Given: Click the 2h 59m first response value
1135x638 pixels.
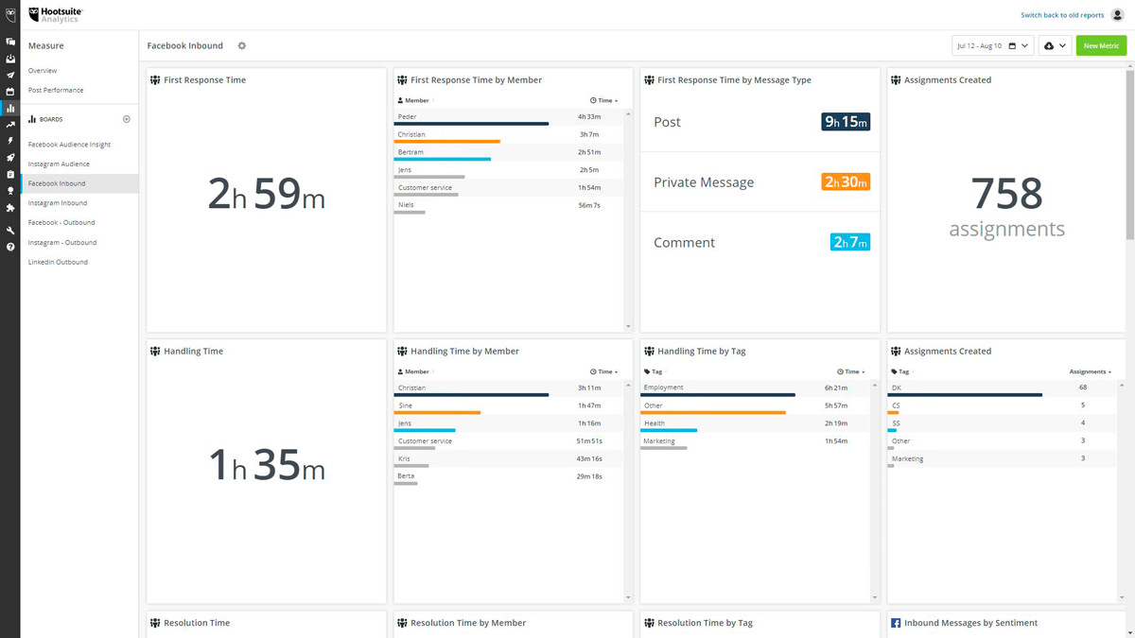Looking at the screenshot, I should (267, 194).
